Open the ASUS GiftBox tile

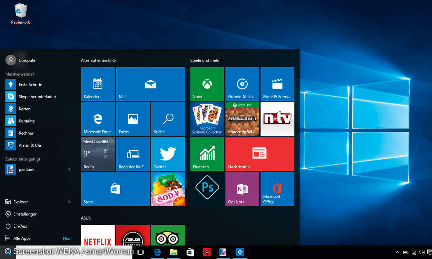[133, 235]
